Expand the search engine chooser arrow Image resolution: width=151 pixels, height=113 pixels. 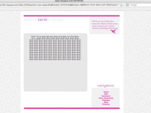[130, 5]
